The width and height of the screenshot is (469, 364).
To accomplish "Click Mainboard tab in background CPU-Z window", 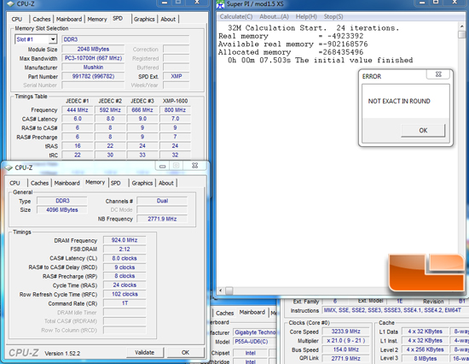I will tap(252, 312).
